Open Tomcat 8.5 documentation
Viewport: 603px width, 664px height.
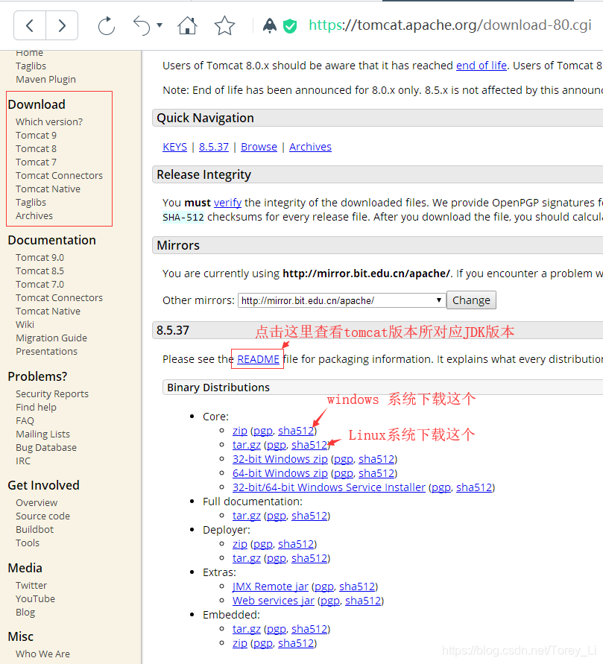point(40,271)
